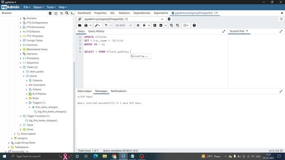Click the Stop query square icon
285x160 pixels.
tap(138, 25)
